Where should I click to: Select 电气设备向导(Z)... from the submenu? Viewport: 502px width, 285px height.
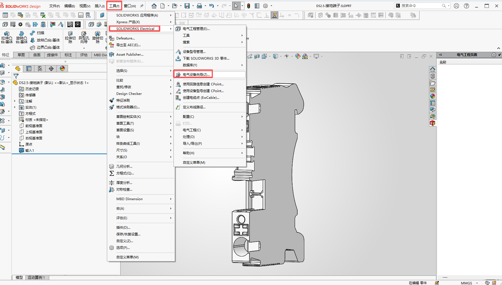point(196,75)
